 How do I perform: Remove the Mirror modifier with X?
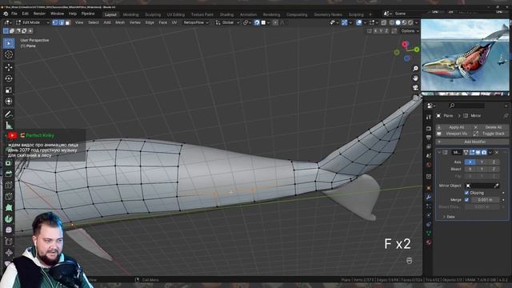tap(497, 153)
